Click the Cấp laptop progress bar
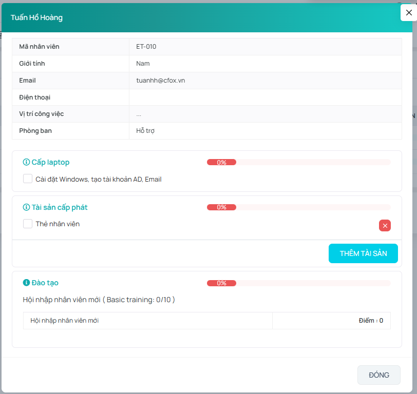The image size is (417, 394). (298, 162)
